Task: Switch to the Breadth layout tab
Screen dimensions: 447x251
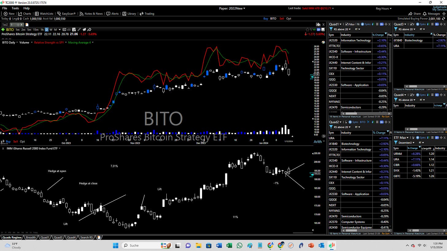Action: point(31,238)
